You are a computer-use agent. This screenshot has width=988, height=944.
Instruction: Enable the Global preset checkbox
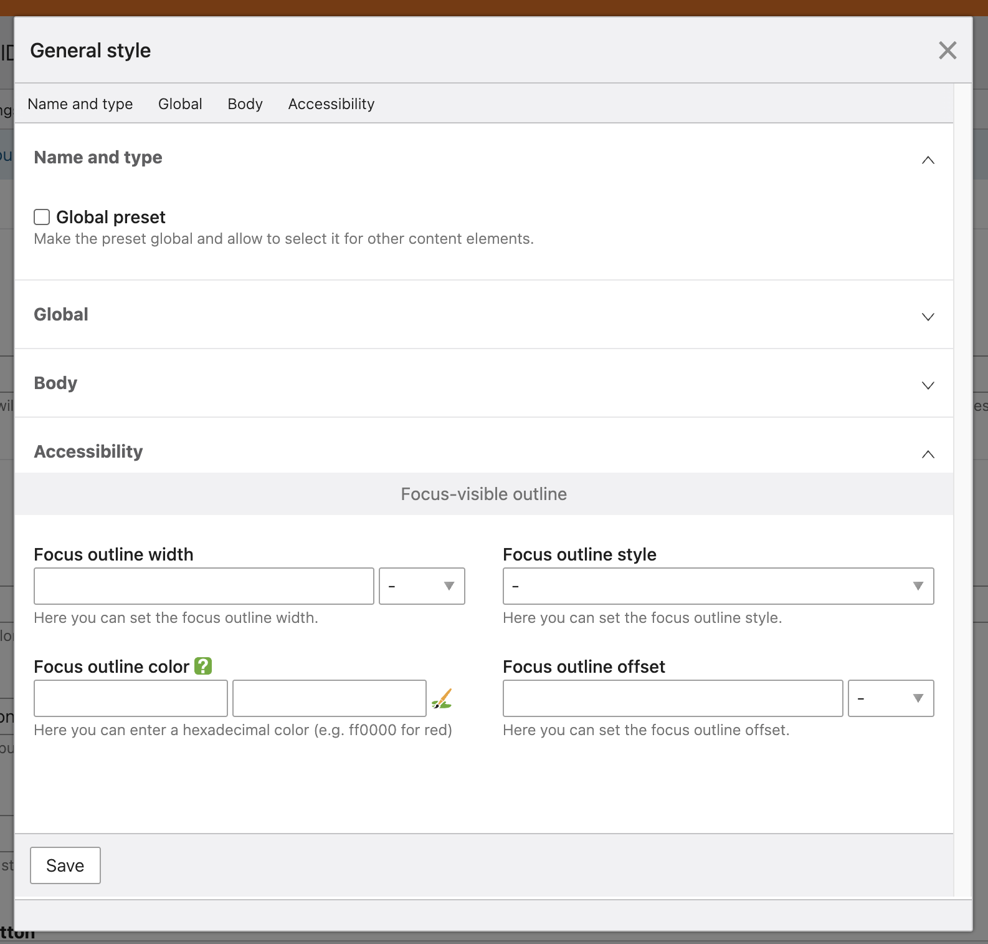click(42, 217)
